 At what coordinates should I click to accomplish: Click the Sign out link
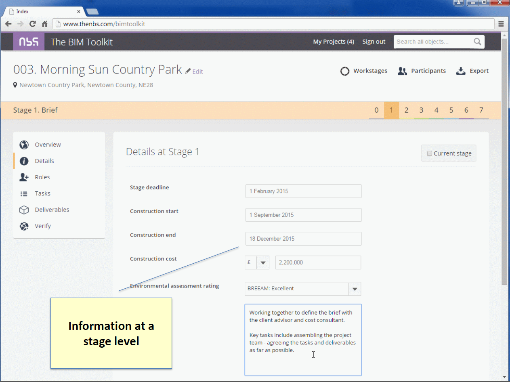374,42
